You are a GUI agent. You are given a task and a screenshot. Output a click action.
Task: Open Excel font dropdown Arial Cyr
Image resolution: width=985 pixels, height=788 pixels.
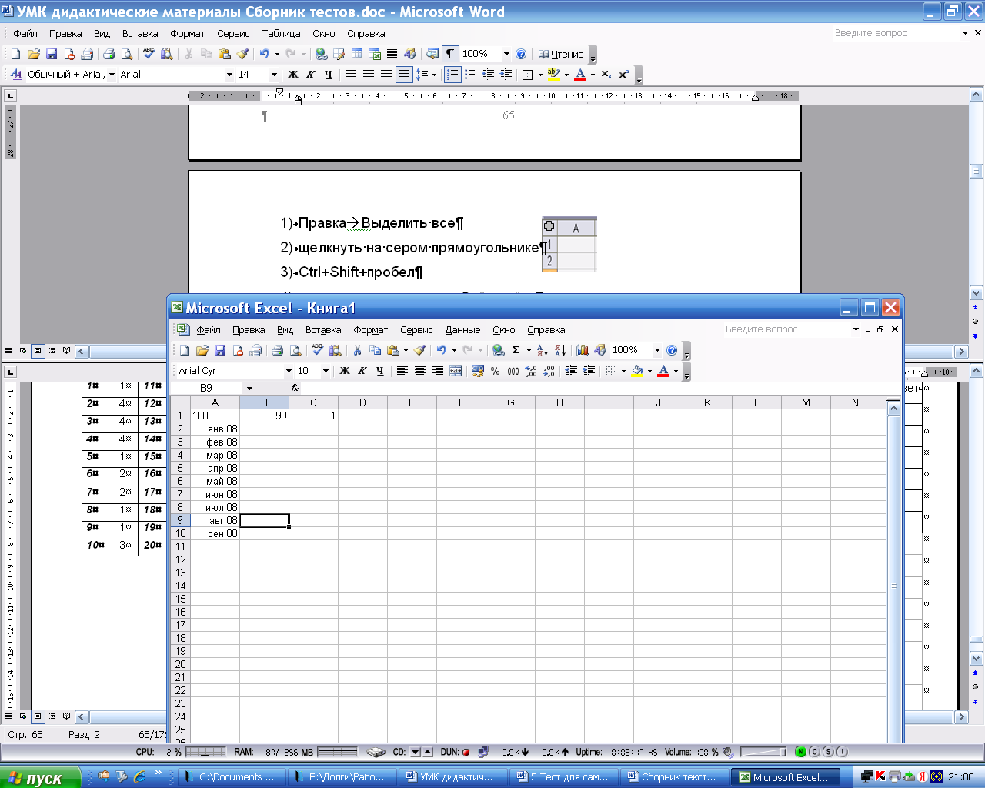coord(289,371)
